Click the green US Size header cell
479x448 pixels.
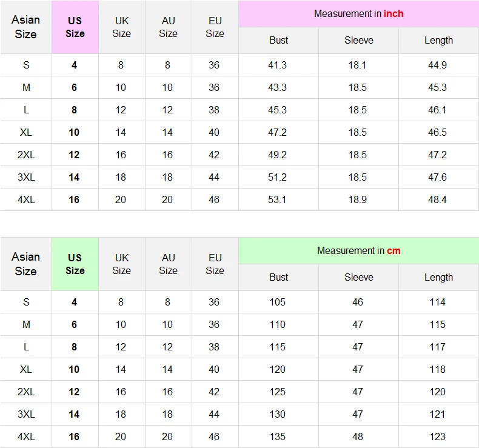75,264
